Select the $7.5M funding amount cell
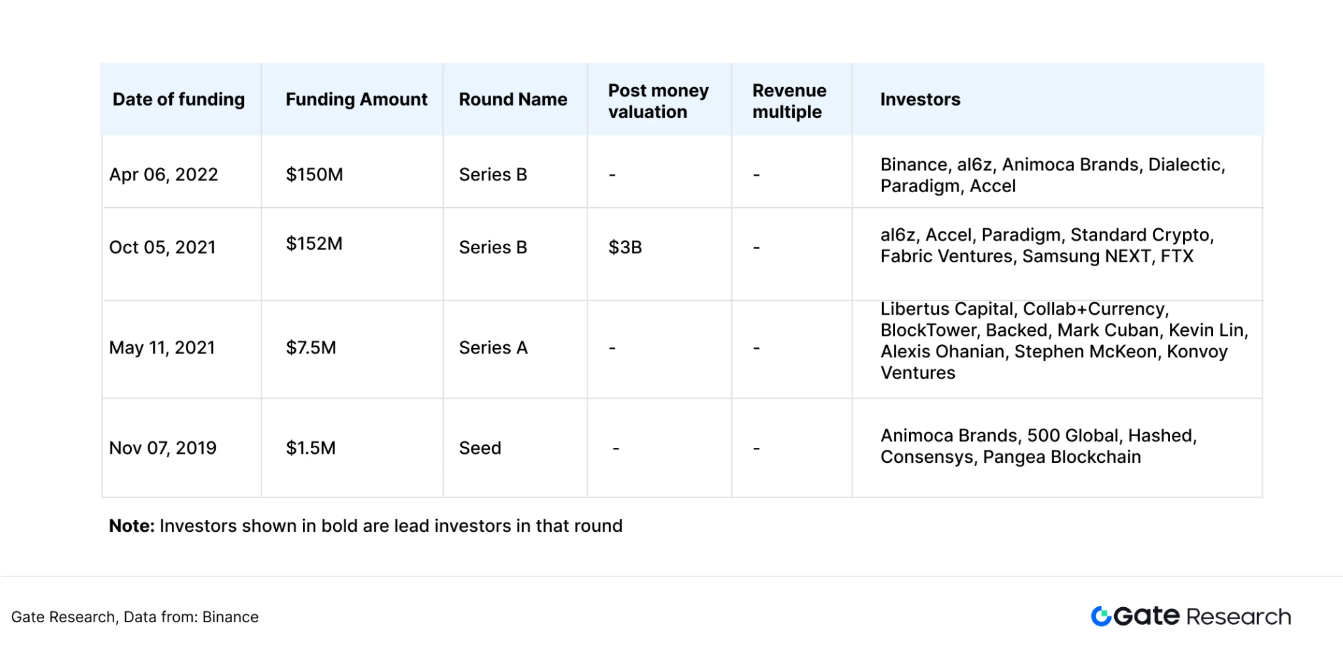Viewport: 1343px width, 657px height. coord(311,348)
